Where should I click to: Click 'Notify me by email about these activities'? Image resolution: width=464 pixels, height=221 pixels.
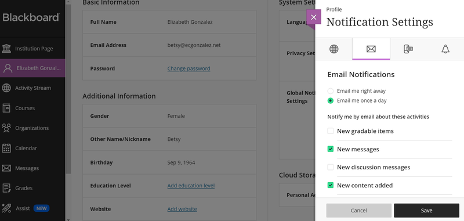[x=378, y=117]
